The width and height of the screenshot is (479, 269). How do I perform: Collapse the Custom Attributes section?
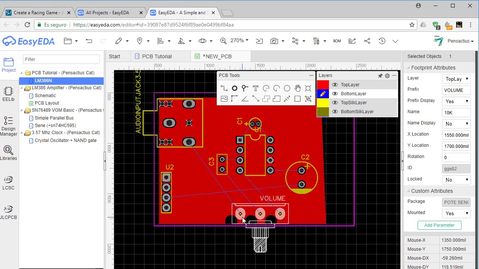click(408, 191)
